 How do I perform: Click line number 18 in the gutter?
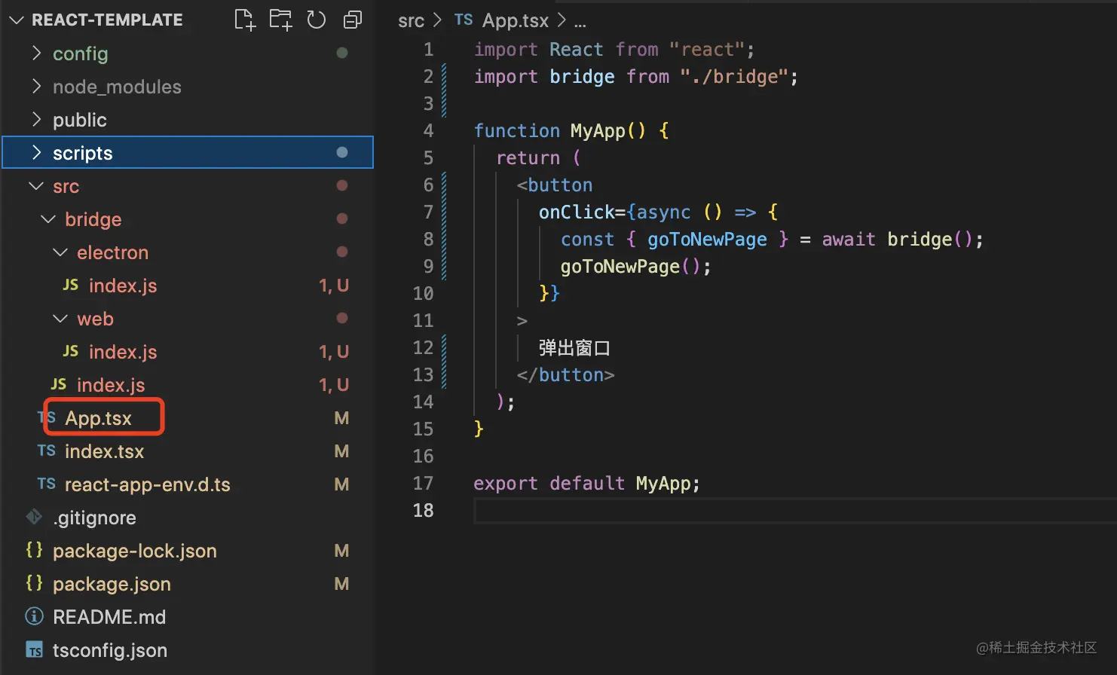424,510
